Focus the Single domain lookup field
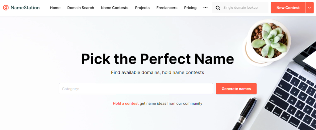 click(x=244, y=8)
